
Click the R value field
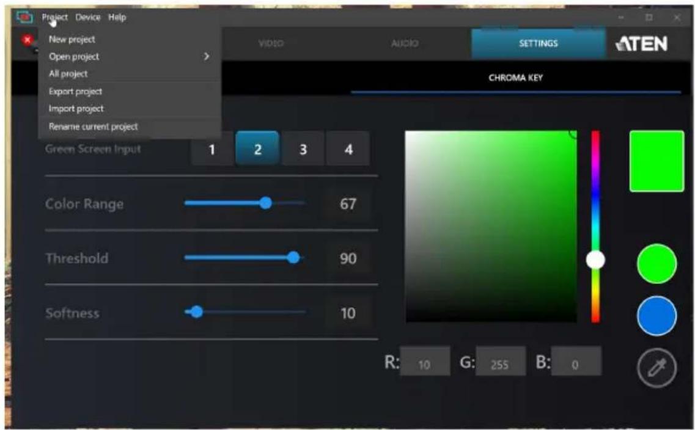(x=425, y=362)
